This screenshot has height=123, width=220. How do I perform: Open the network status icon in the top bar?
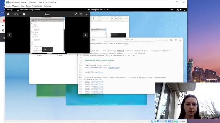[178, 10]
